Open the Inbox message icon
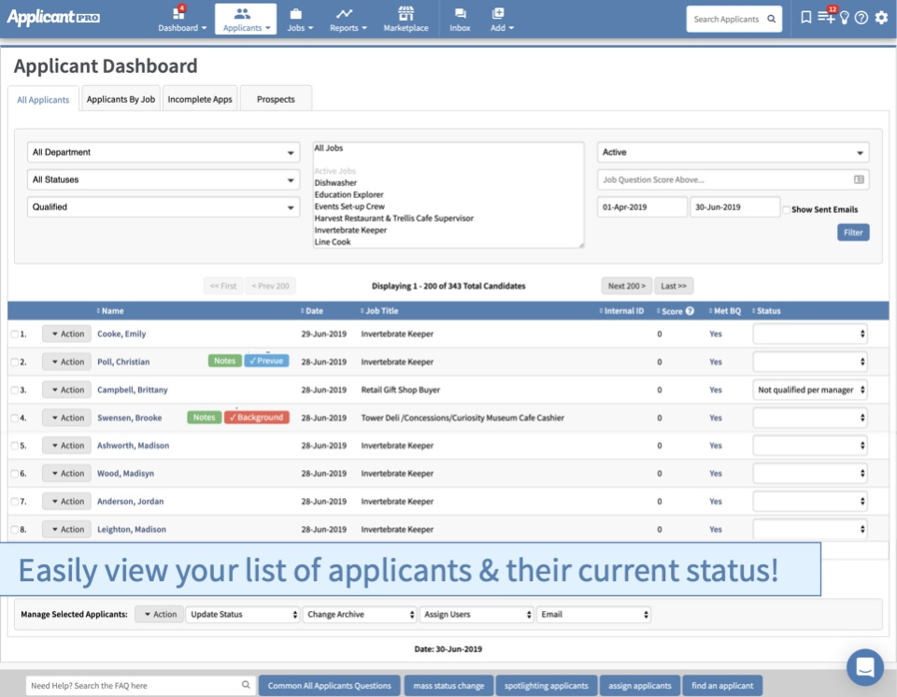897x697 pixels. click(x=459, y=13)
